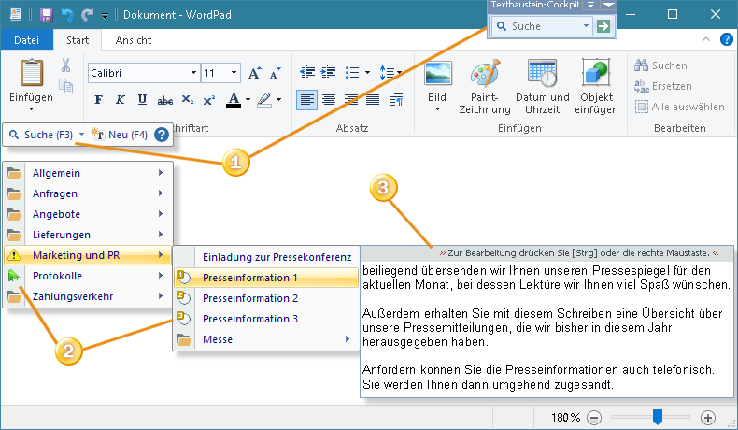
Task: Click the Einfügen paste icon
Action: (x=32, y=73)
